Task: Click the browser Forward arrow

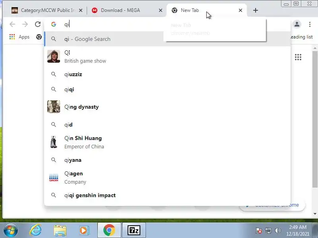Action: pos(25,24)
